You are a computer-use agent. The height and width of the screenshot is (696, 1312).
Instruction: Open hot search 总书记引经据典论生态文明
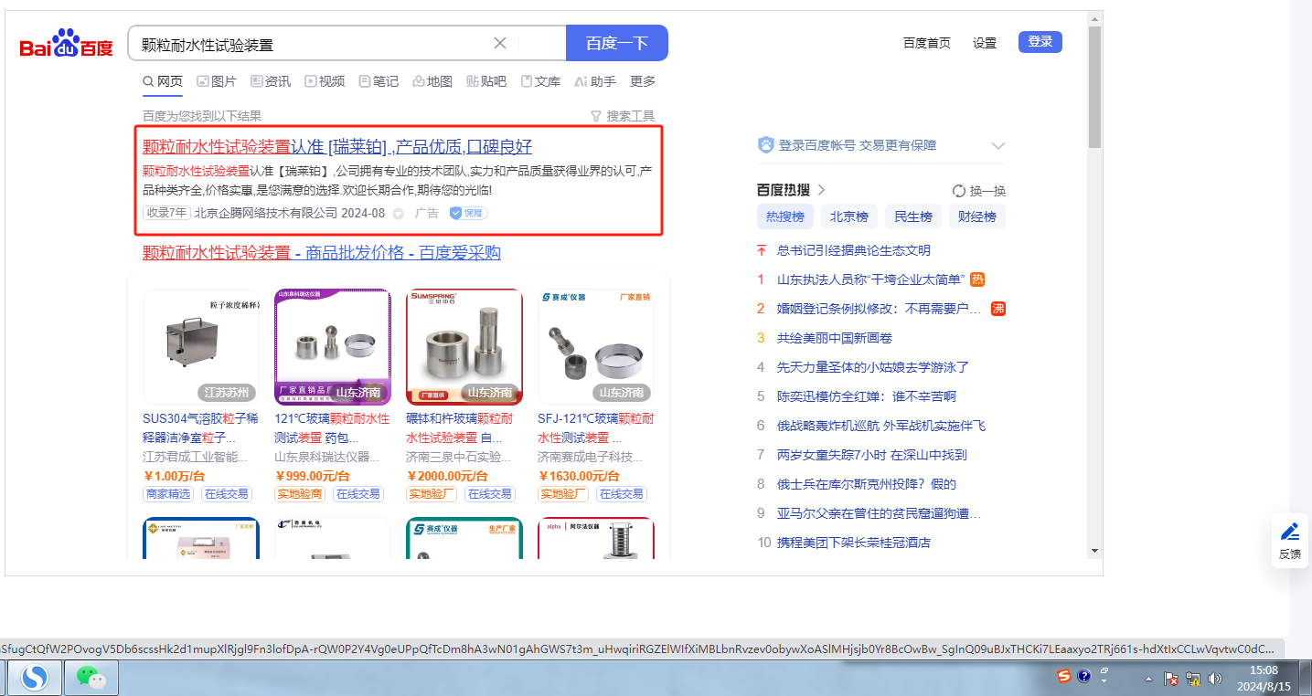pyautogui.click(x=854, y=250)
